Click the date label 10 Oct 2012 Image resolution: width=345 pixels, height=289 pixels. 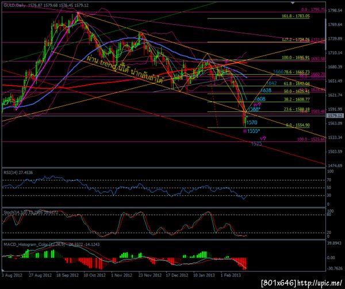95,275
